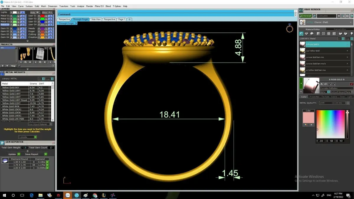Screen dimensions: 354x199
Task: Click the Calculate button
Action: 27,137
